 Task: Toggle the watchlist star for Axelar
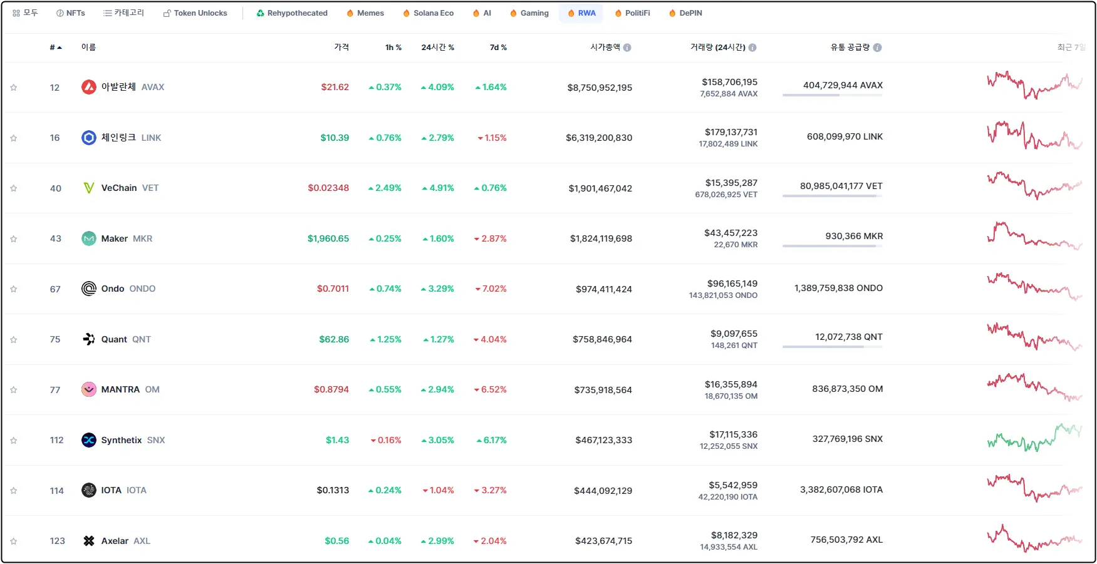(14, 541)
